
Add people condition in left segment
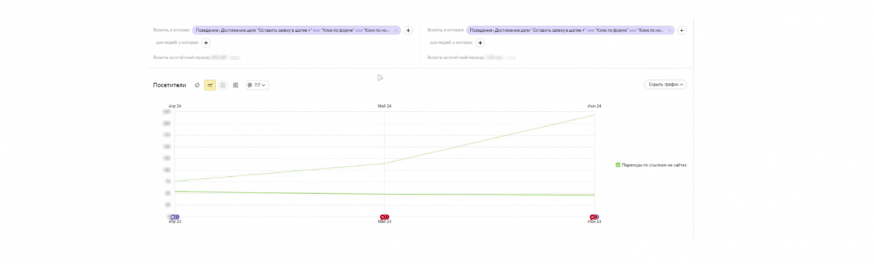(206, 43)
